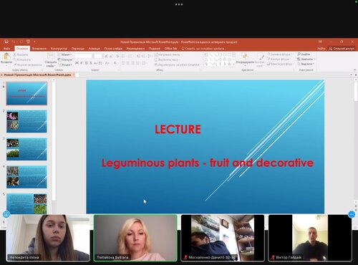Viewport: 358px width, 265px height.
Task: Click the Undo arrow in the title bar
Action: pos(14,42)
